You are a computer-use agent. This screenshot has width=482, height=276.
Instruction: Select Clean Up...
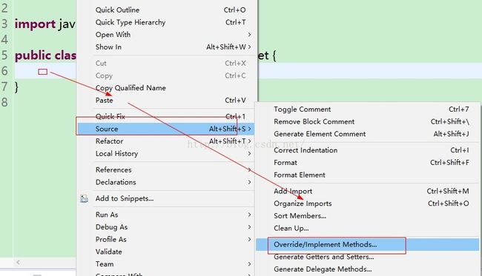(x=367, y=228)
